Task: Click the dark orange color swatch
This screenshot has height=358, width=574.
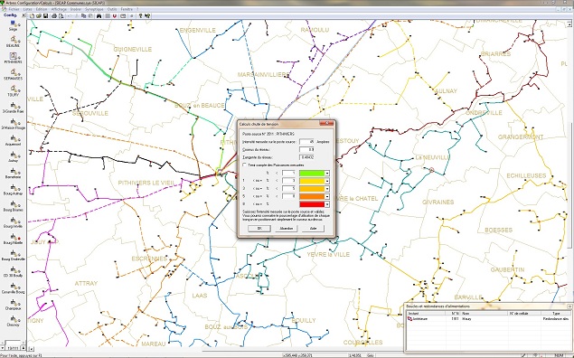Action: tap(312, 196)
